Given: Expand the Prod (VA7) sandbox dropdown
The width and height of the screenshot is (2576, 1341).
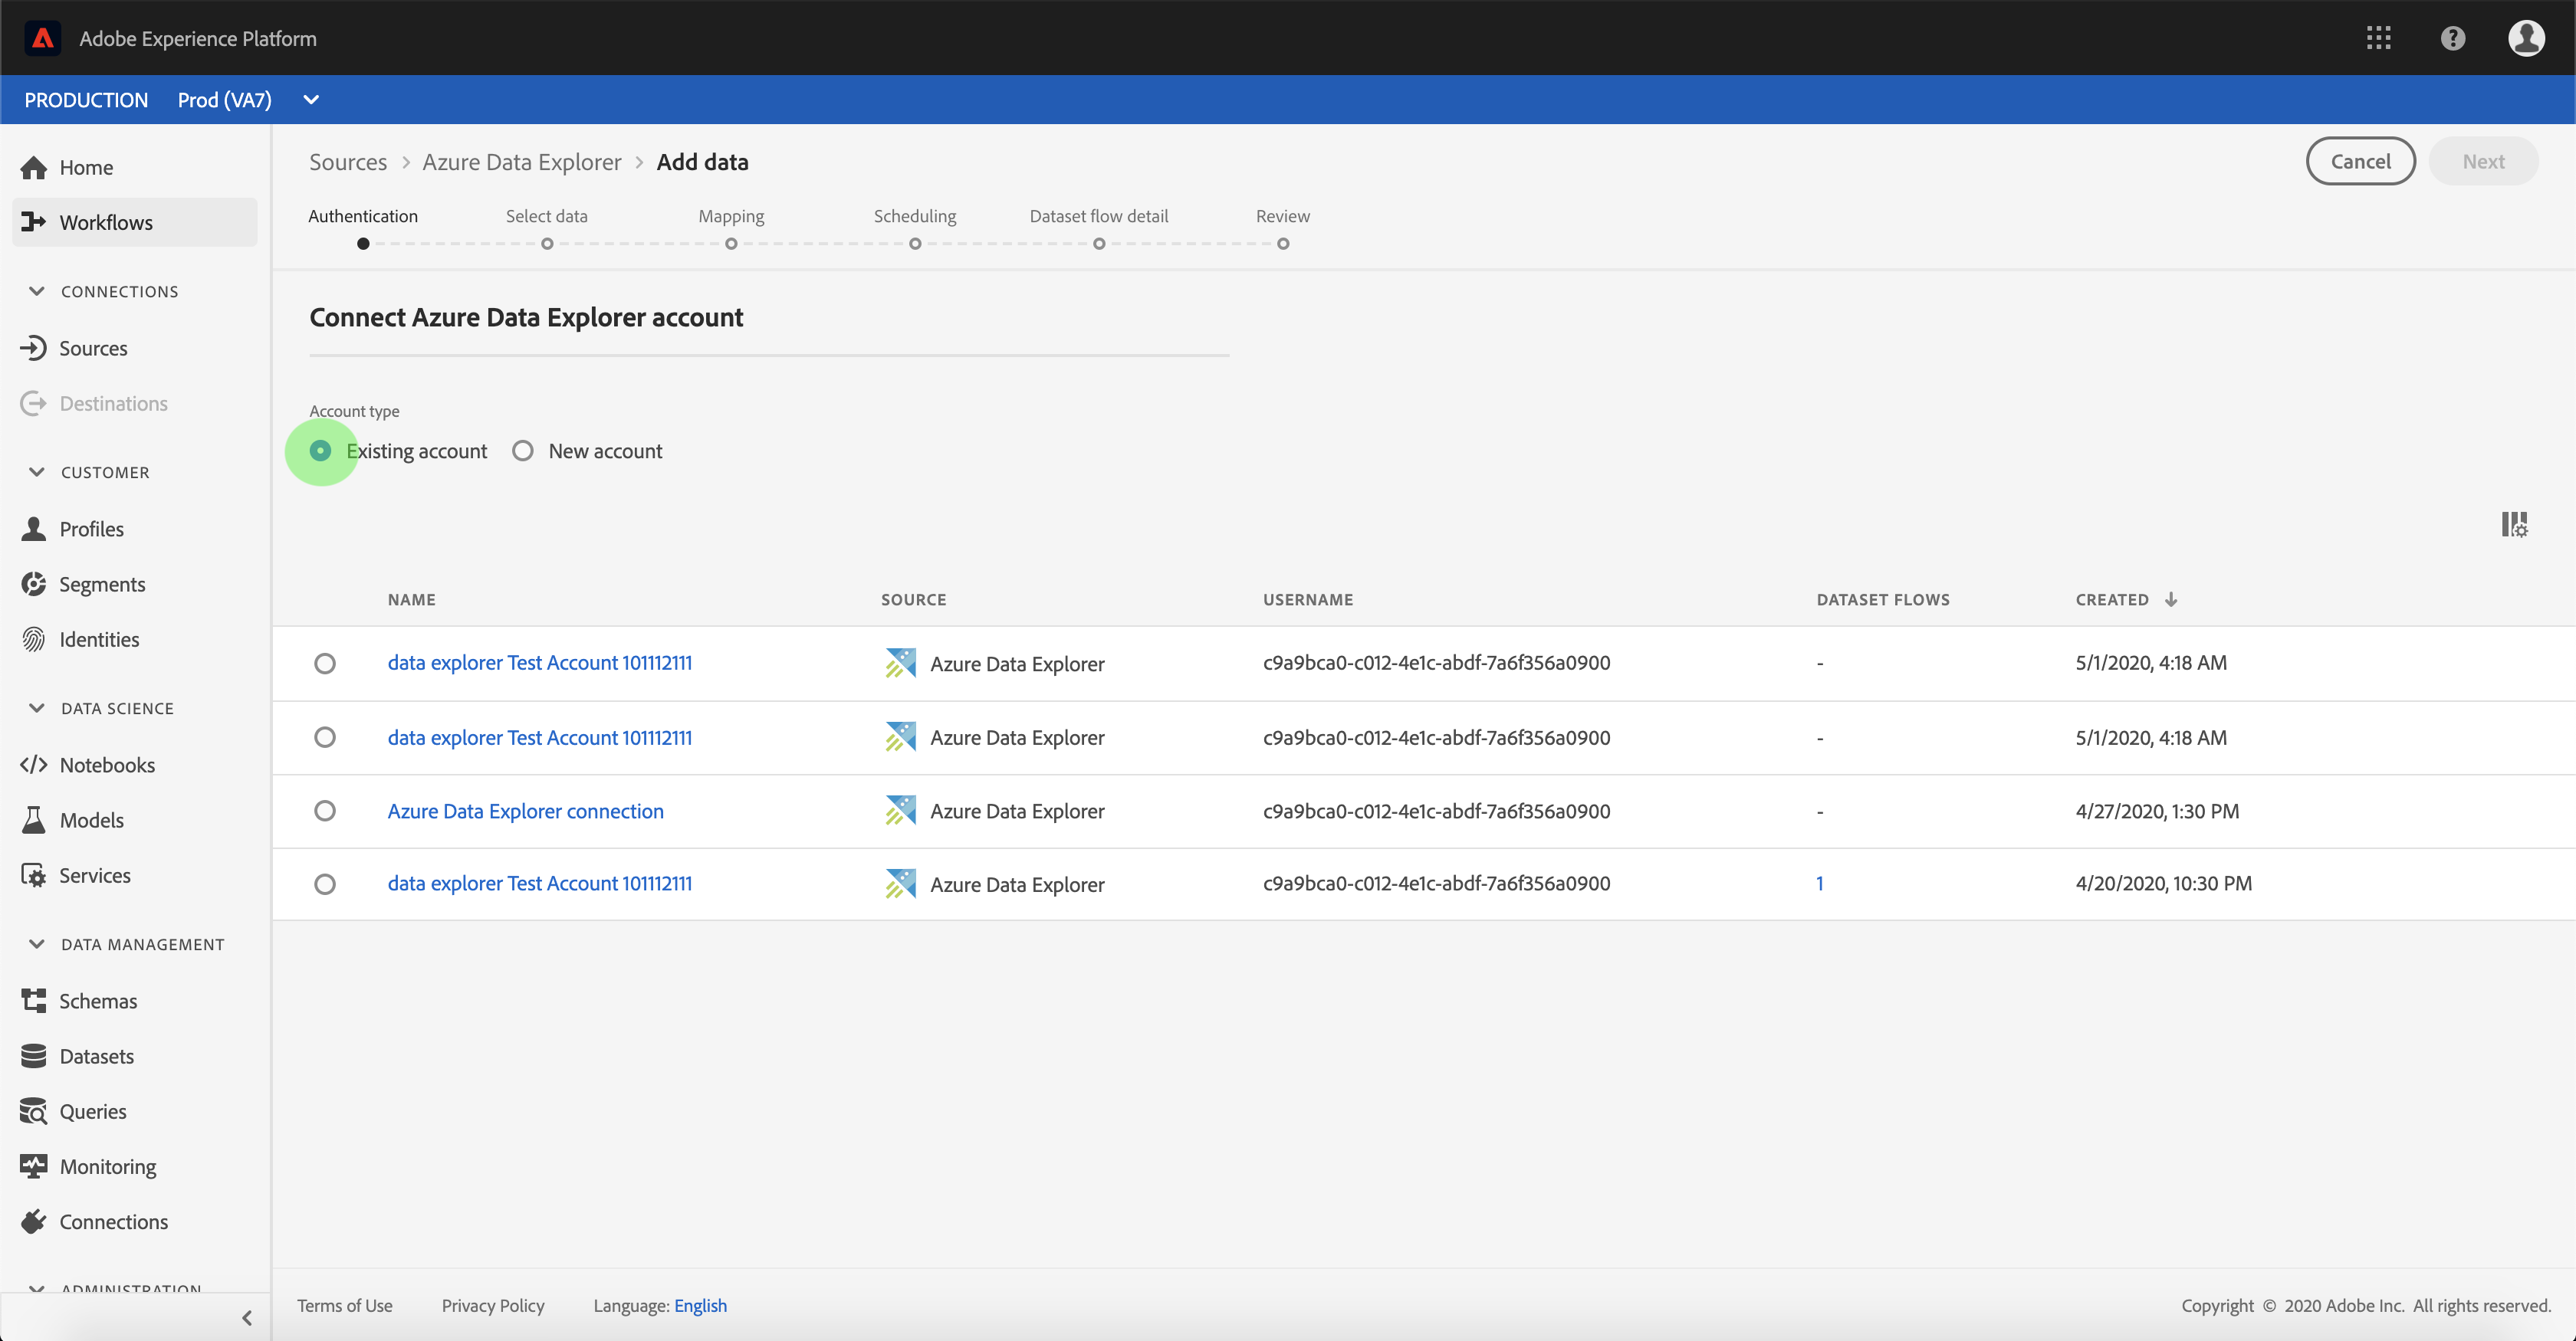Looking at the screenshot, I should (311, 100).
